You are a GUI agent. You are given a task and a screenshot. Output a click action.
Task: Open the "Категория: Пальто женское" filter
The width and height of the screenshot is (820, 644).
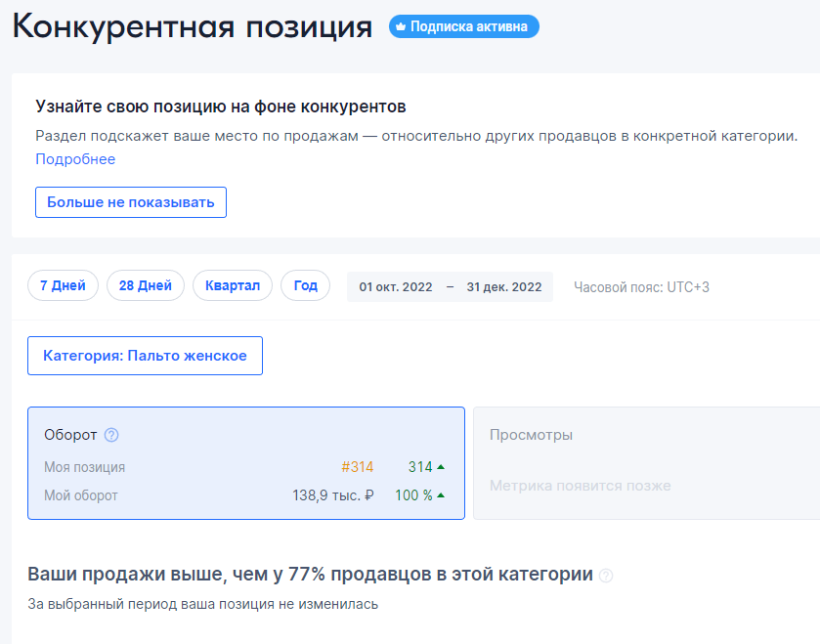coord(145,356)
